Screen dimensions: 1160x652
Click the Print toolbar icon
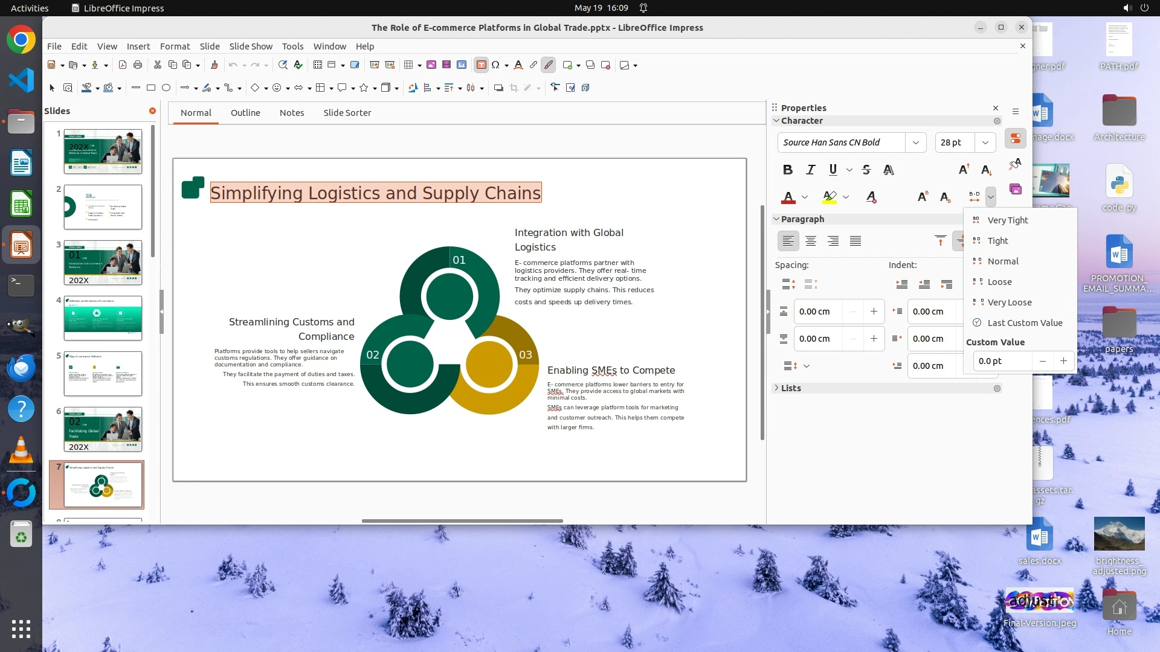tap(138, 65)
